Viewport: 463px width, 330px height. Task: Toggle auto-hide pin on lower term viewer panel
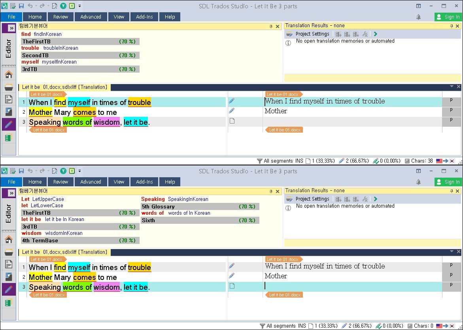[x=271, y=192]
